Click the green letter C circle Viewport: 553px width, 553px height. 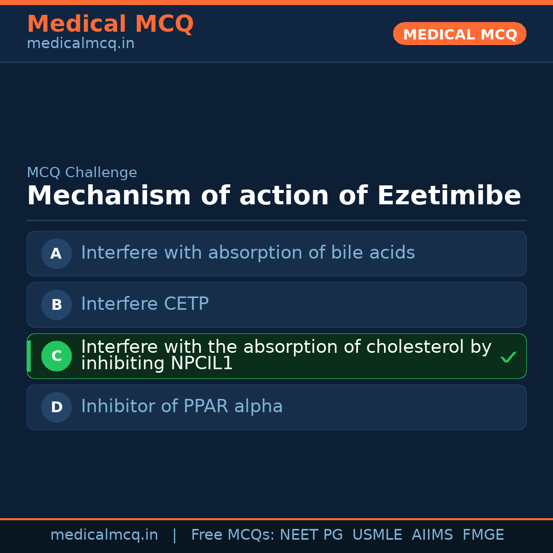[x=56, y=356]
